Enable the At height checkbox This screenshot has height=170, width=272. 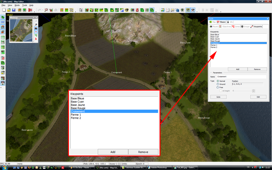click(221, 91)
